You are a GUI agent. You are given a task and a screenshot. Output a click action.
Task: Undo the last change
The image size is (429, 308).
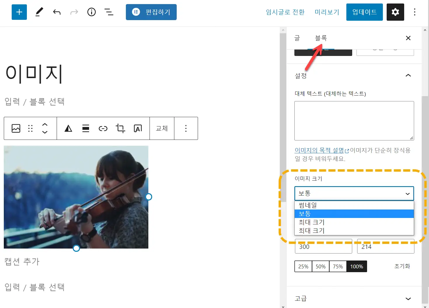[x=57, y=12]
